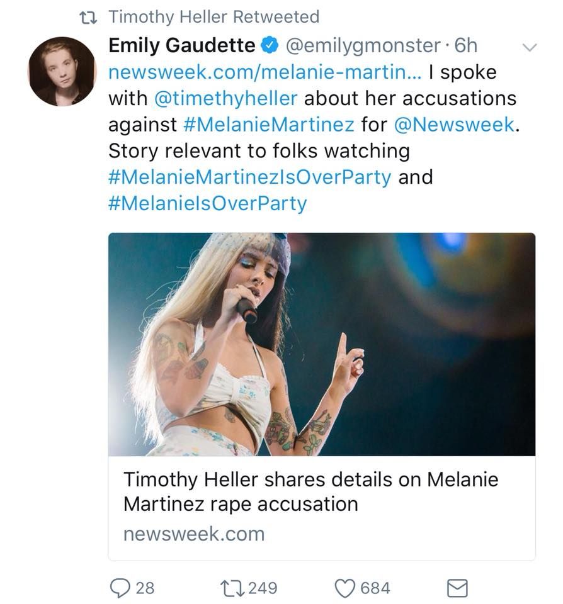Open the @Newsweek mention

tap(453, 125)
